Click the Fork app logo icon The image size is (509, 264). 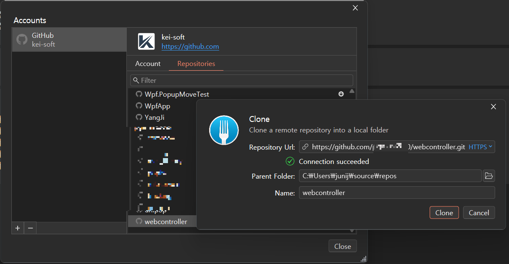coord(224,130)
